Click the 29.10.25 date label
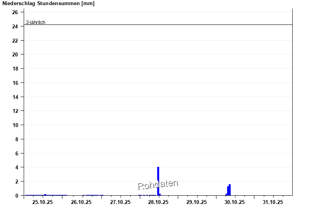 click(197, 202)
